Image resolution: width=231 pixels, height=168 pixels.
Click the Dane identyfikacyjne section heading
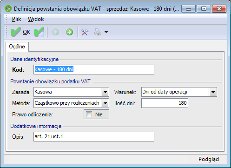[x=34, y=59]
